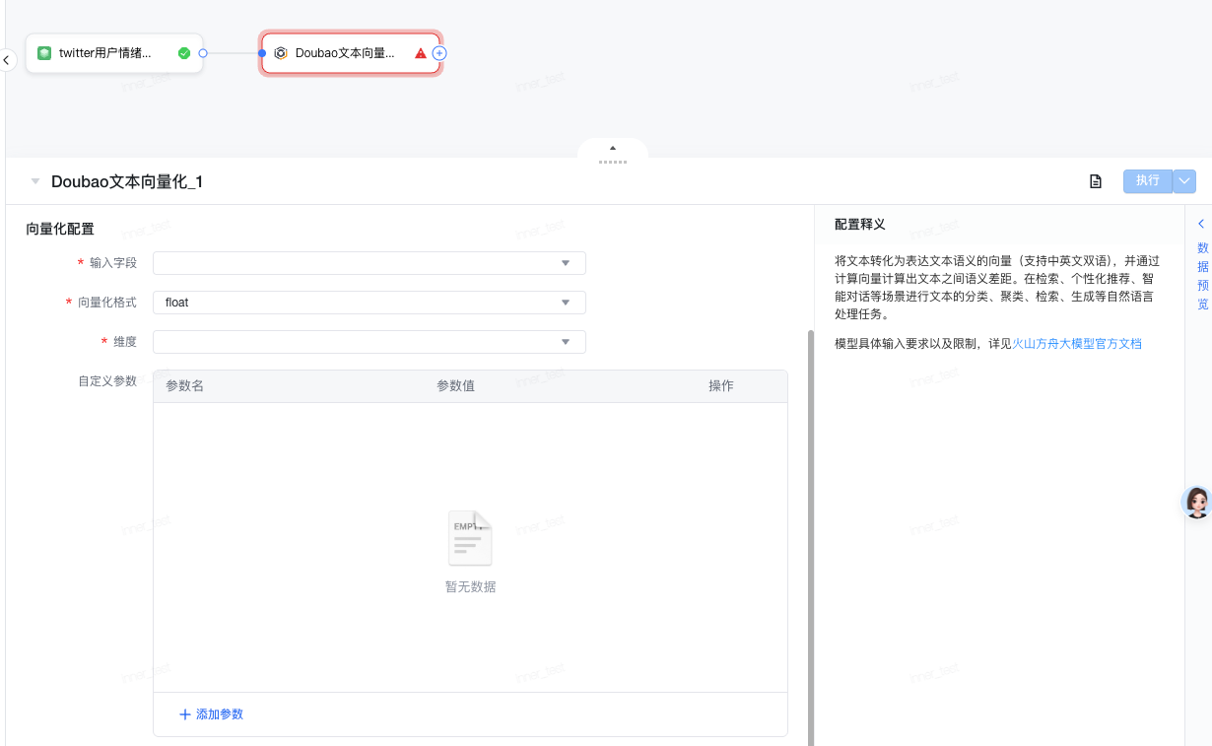The height and width of the screenshot is (746, 1212).
Task: Select the Doubao文本向量化 node
Action: (x=351, y=53)
